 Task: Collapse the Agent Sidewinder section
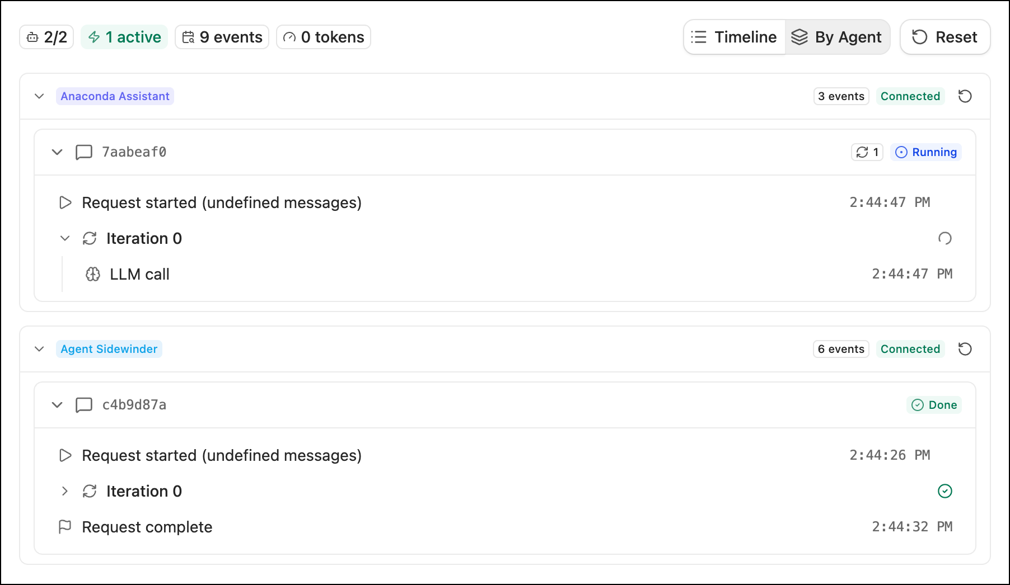(x=39, y=349)
